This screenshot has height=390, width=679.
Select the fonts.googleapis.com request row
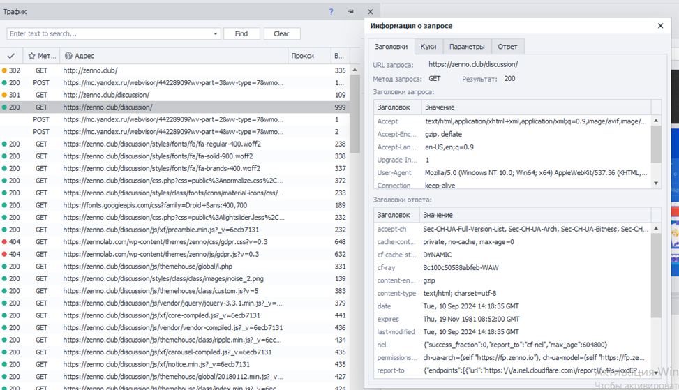(155, 205)
